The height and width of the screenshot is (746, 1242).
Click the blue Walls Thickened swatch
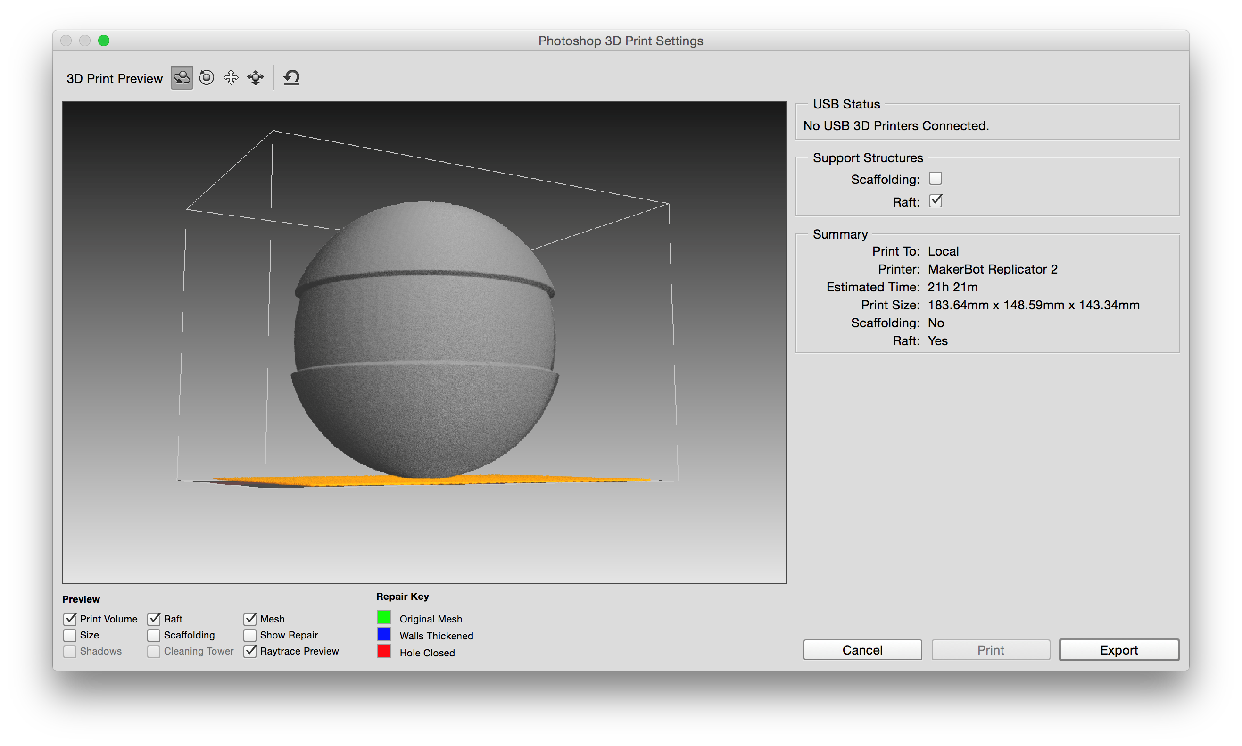[x=384, y=634]
